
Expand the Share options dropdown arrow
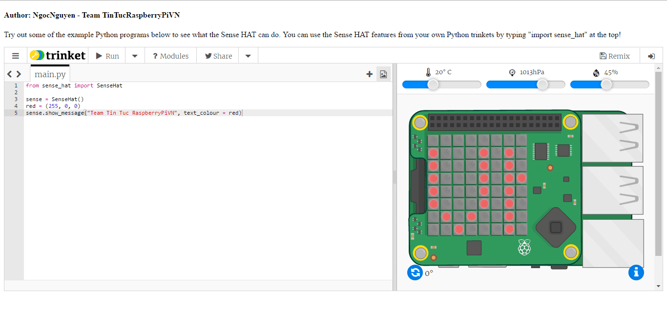pos(248,56)
